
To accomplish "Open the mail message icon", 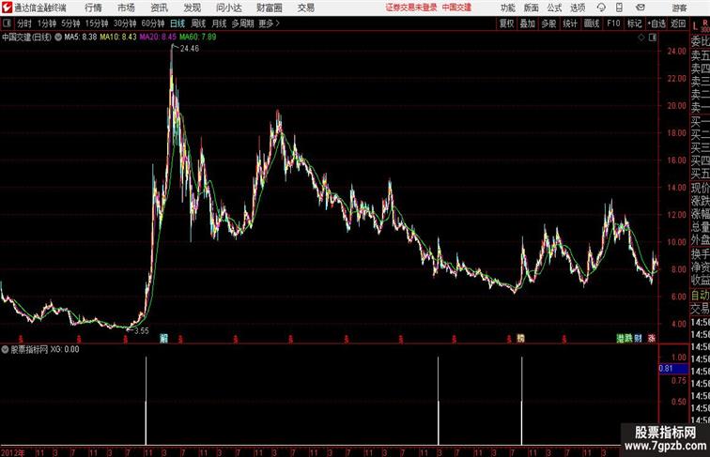I will coord(641,8).
